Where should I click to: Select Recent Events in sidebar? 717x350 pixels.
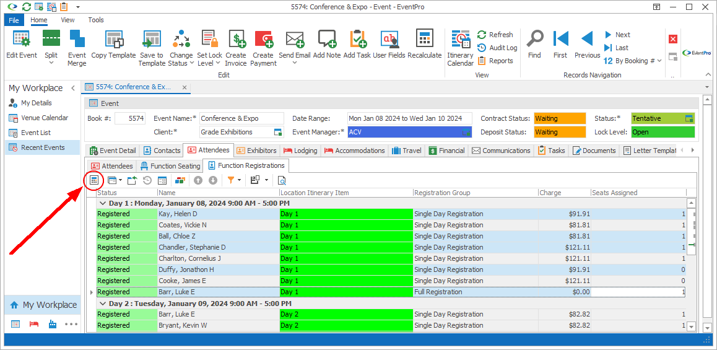pos(43,147)
